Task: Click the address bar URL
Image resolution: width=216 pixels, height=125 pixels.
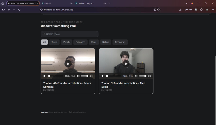Action: pyautogui.click(x=59, y=10)
